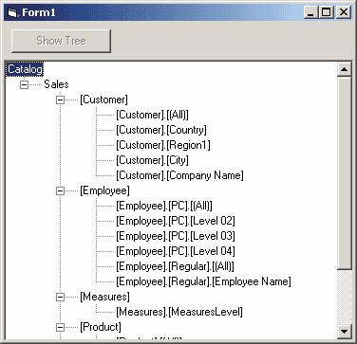Collapse the Sales node

coord(24,84)
